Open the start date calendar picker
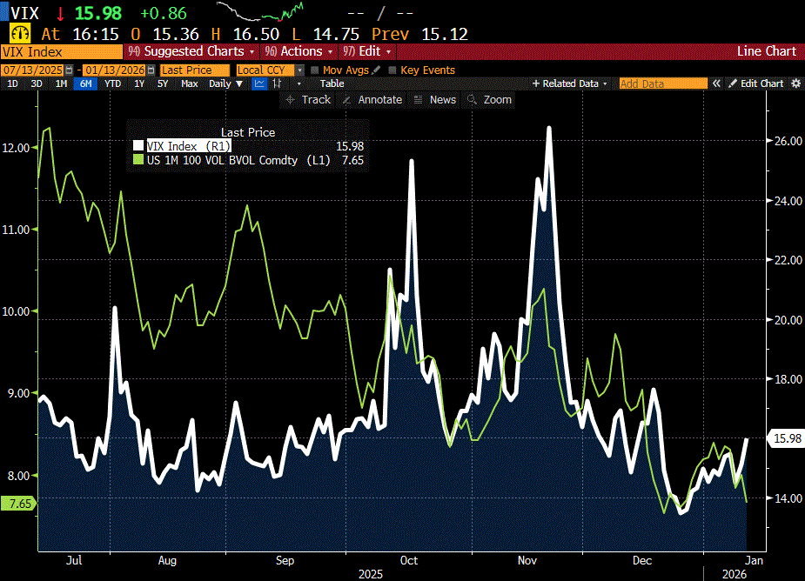Screen dimensions: 805x581 (x=70, y=70)
